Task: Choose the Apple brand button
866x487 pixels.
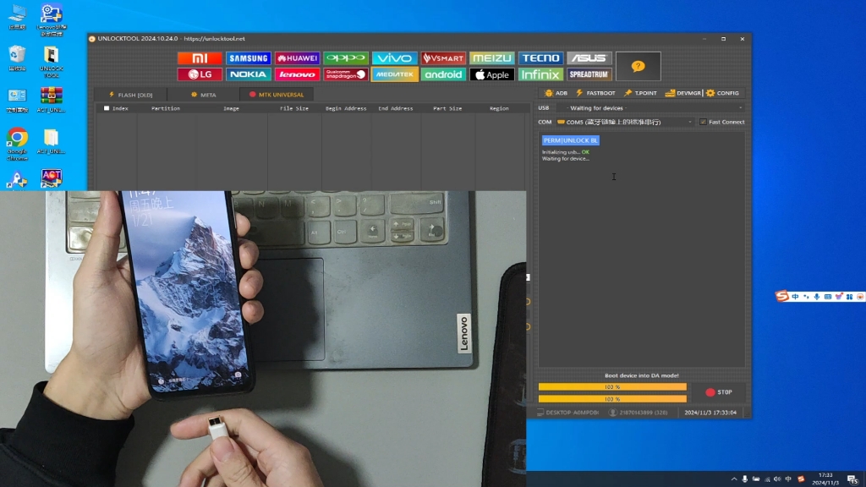Action: [x=491, y=74]
